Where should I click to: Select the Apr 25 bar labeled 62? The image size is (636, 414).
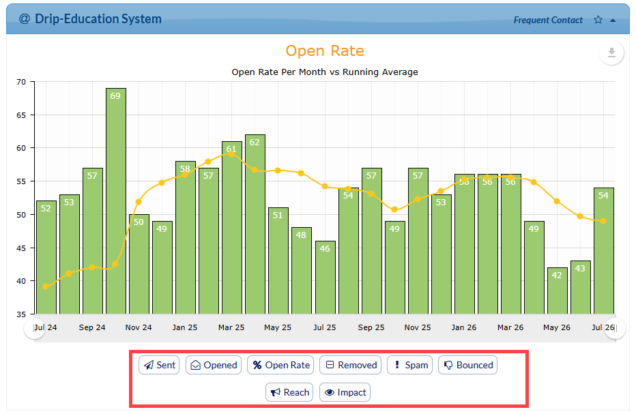pos(255,224)
